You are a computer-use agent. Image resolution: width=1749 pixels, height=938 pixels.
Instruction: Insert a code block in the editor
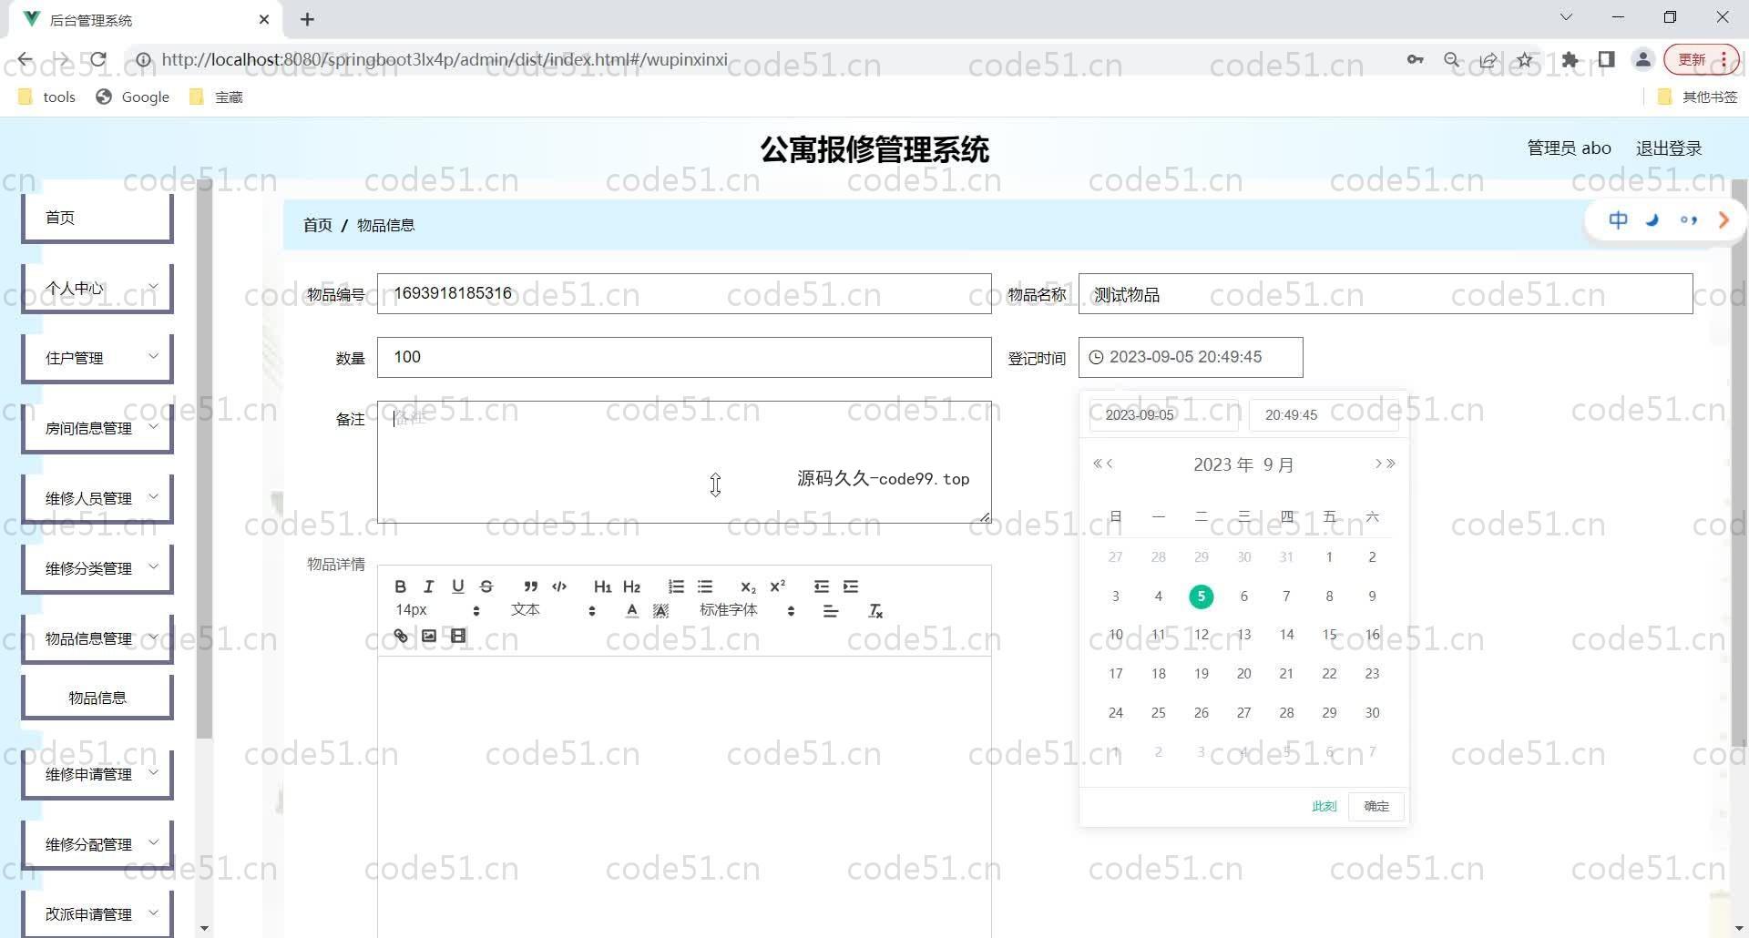click(x=559, y=586)
